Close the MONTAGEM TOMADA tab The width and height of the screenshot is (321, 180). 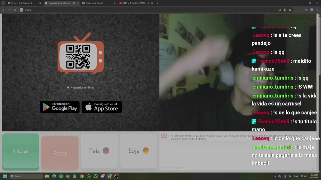coord(152,3)
